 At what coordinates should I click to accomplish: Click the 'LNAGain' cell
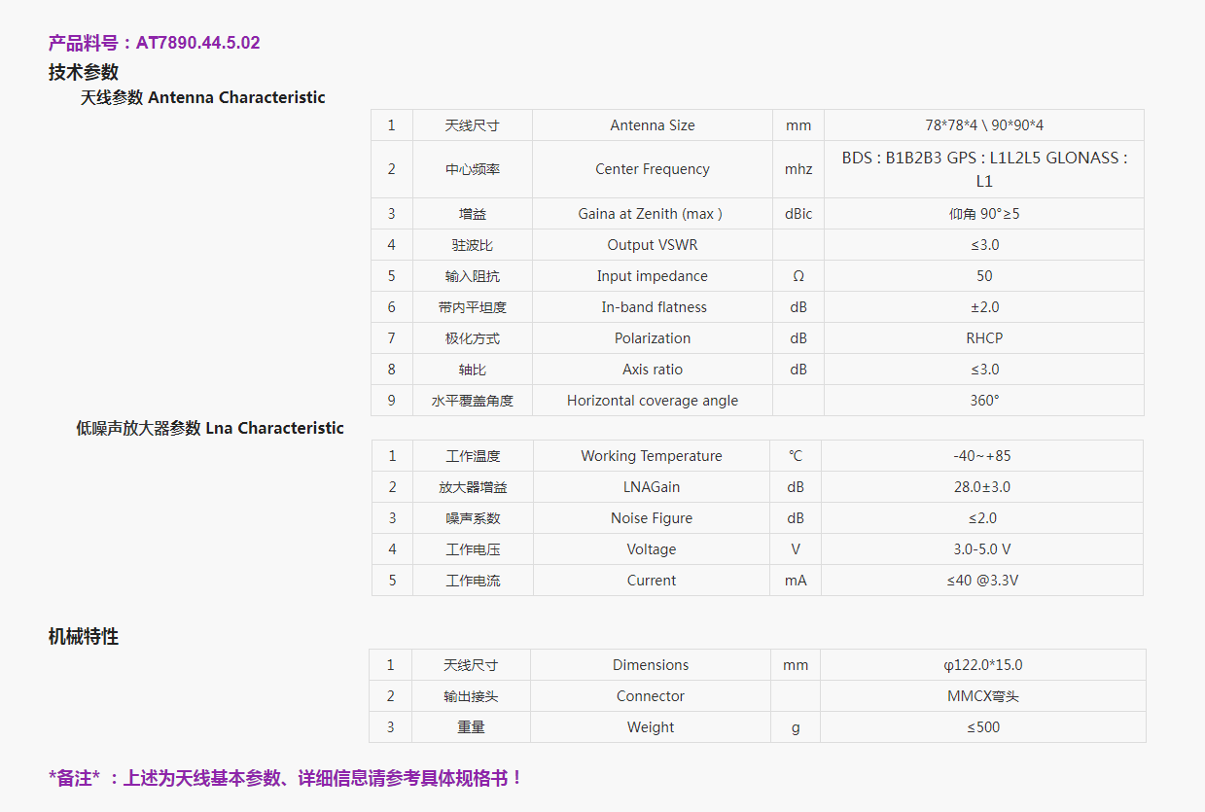[652, 487]
